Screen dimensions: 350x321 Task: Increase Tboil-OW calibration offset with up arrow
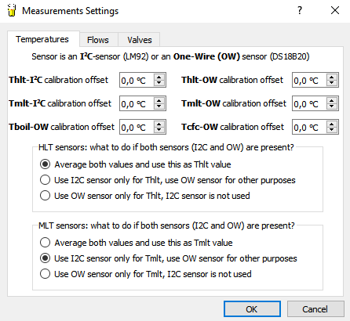(x=159, y=124)
